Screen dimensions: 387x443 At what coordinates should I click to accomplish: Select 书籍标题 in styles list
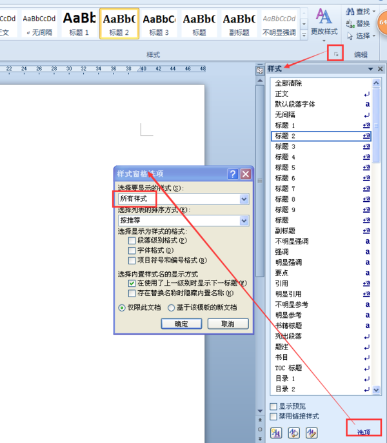321,326
